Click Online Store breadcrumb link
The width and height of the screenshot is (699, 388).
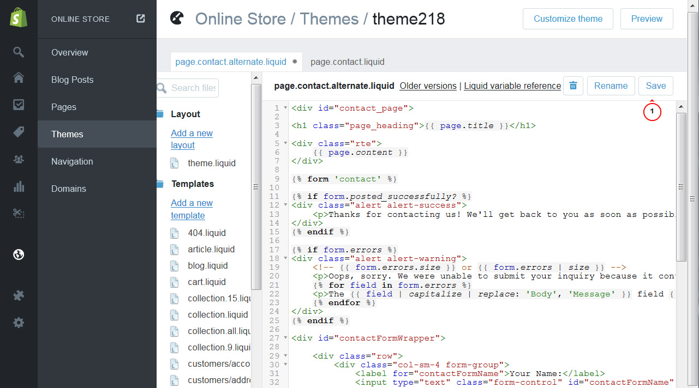tap(241, 19)
